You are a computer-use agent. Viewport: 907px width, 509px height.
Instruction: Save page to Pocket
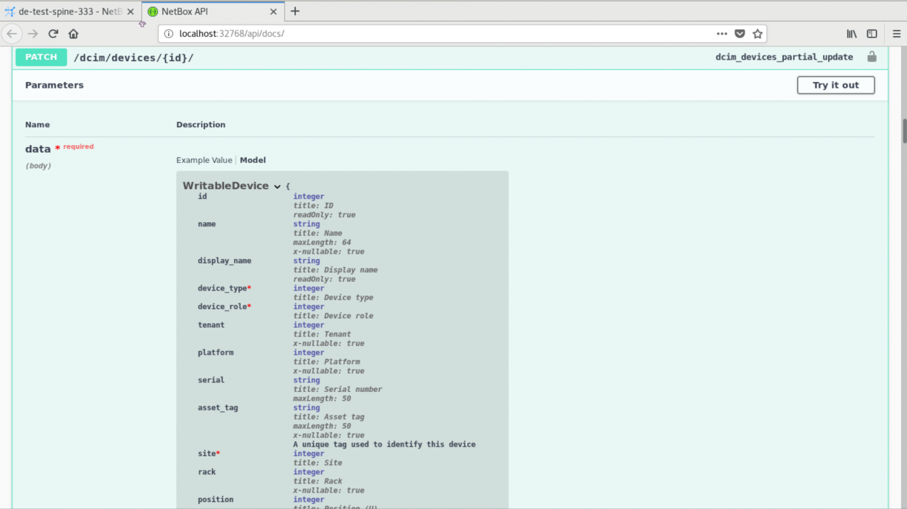tap(740, 34)
